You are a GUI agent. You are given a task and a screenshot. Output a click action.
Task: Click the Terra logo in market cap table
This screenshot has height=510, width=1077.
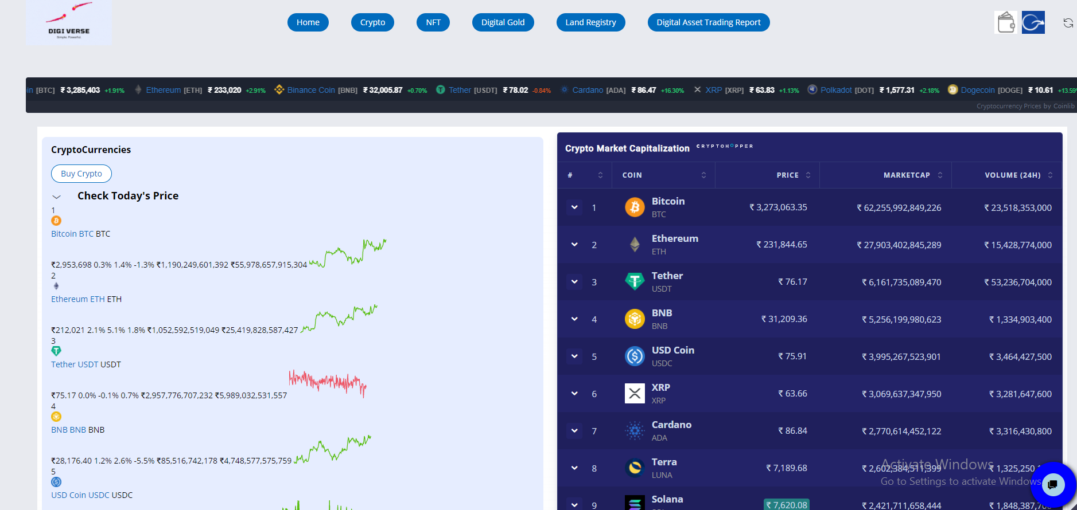click(x=635, y=468)
